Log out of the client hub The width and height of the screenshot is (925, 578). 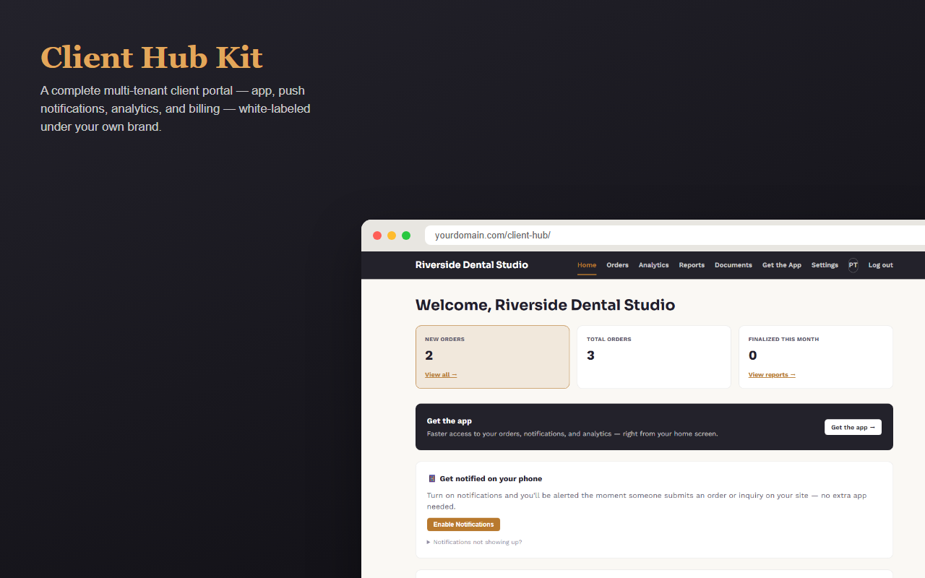point(881,265)
